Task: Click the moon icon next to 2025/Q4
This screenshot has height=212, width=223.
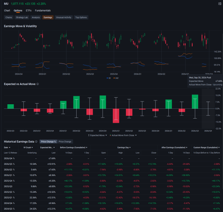Action: [14, 181]
